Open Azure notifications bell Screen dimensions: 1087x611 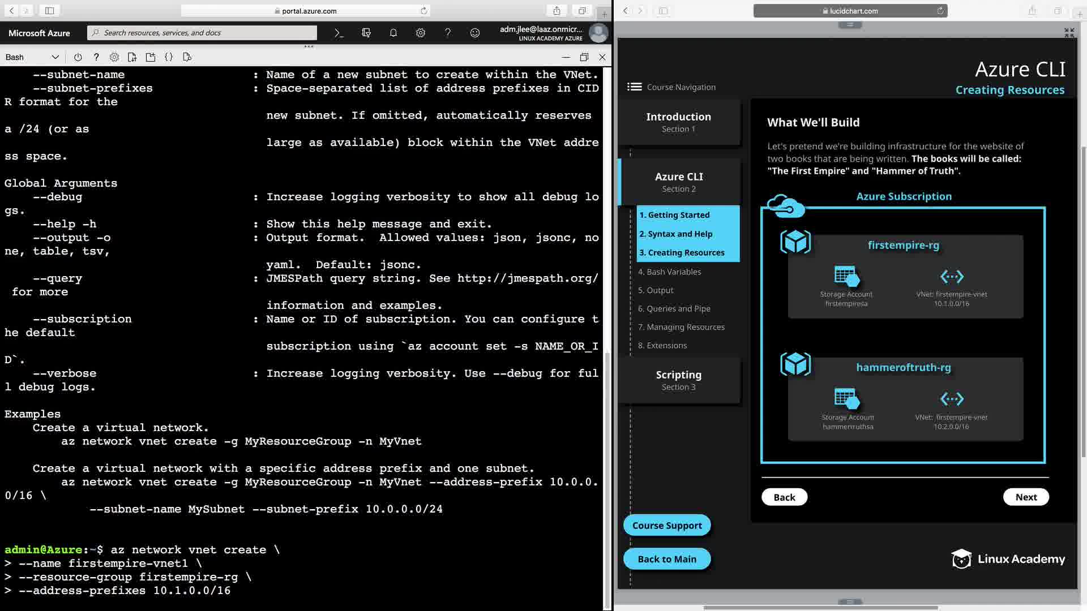[393, 33]
